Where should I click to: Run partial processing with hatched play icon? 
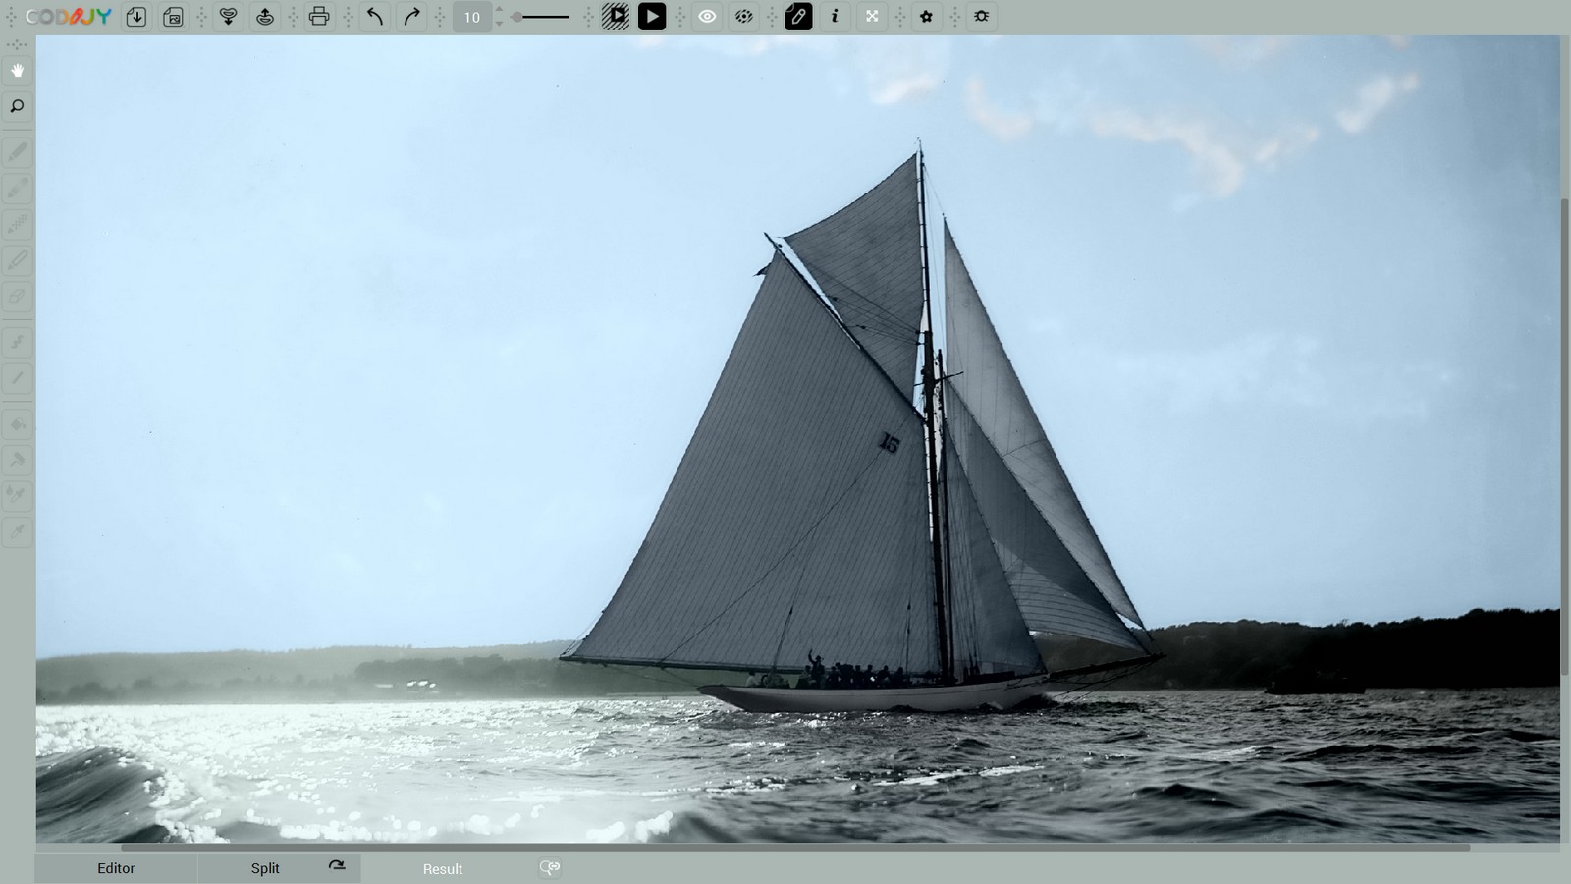(616, 17)
